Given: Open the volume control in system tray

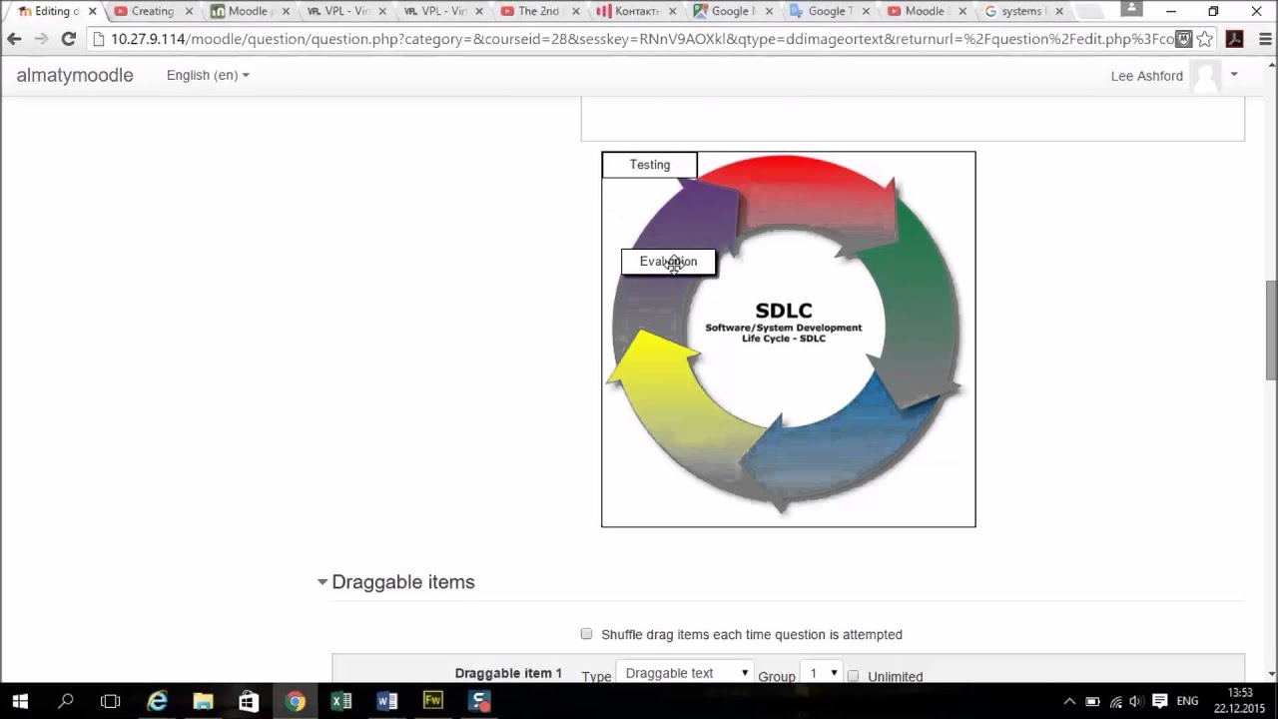Looking at the screenshot, I should point(1137,701).
